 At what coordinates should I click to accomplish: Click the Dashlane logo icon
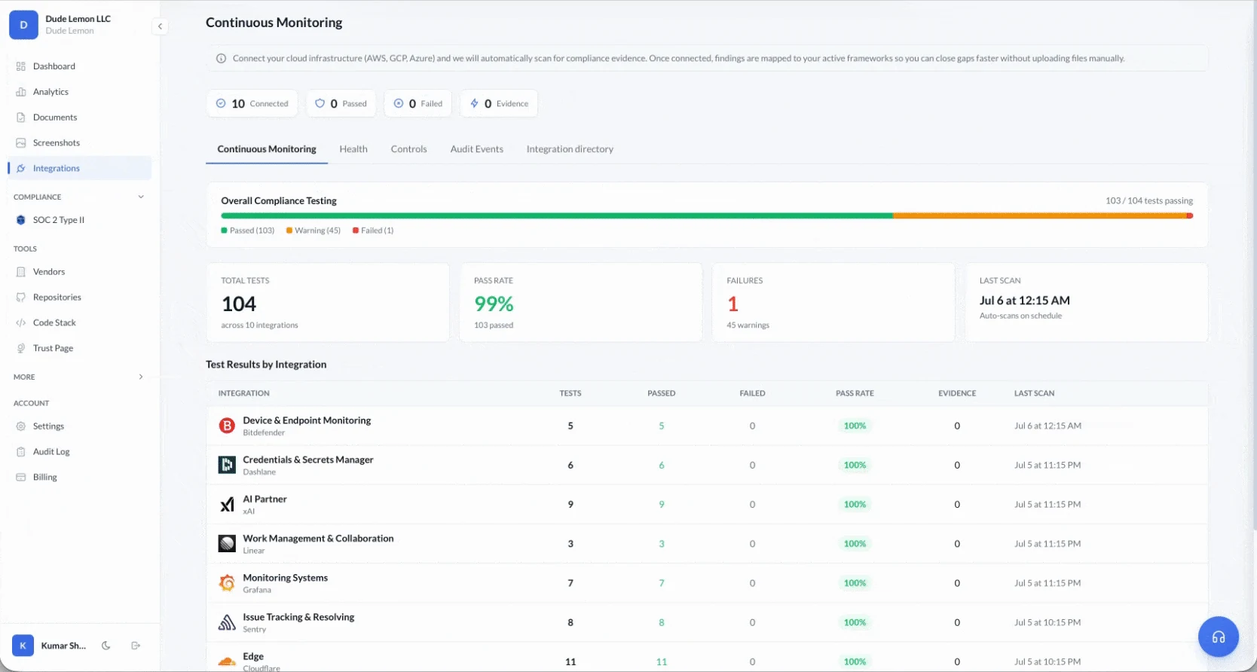click(227, 465)
